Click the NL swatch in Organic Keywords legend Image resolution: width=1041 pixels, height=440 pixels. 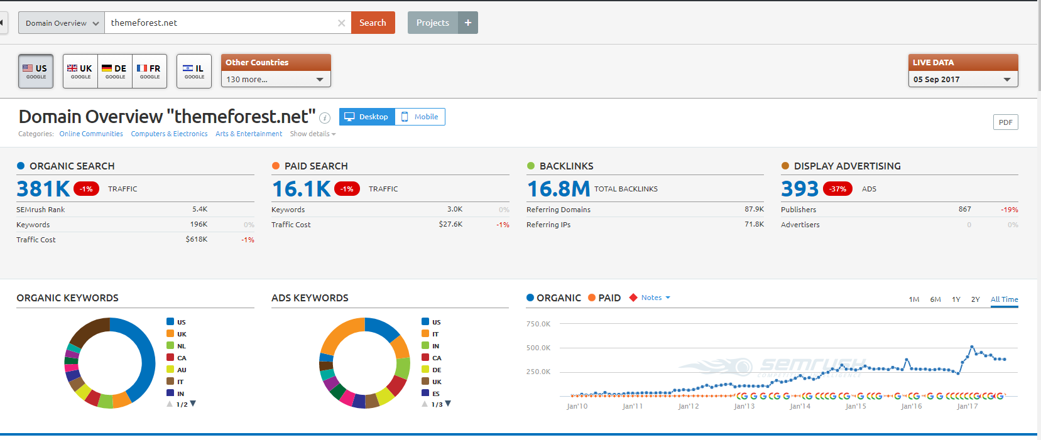[x=170, y=345]
